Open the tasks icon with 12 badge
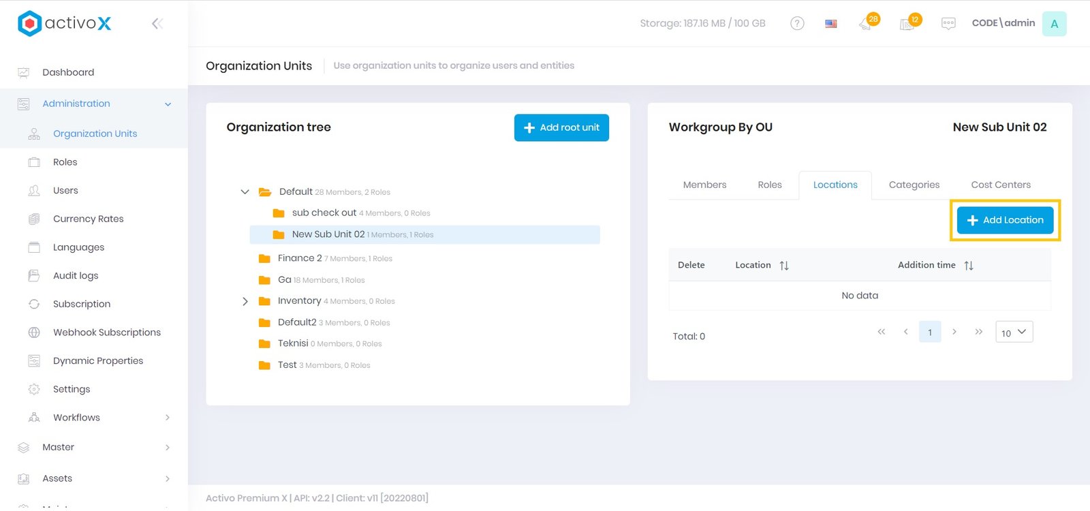The width and height of the screenshot is (1090, 511). 908,24
